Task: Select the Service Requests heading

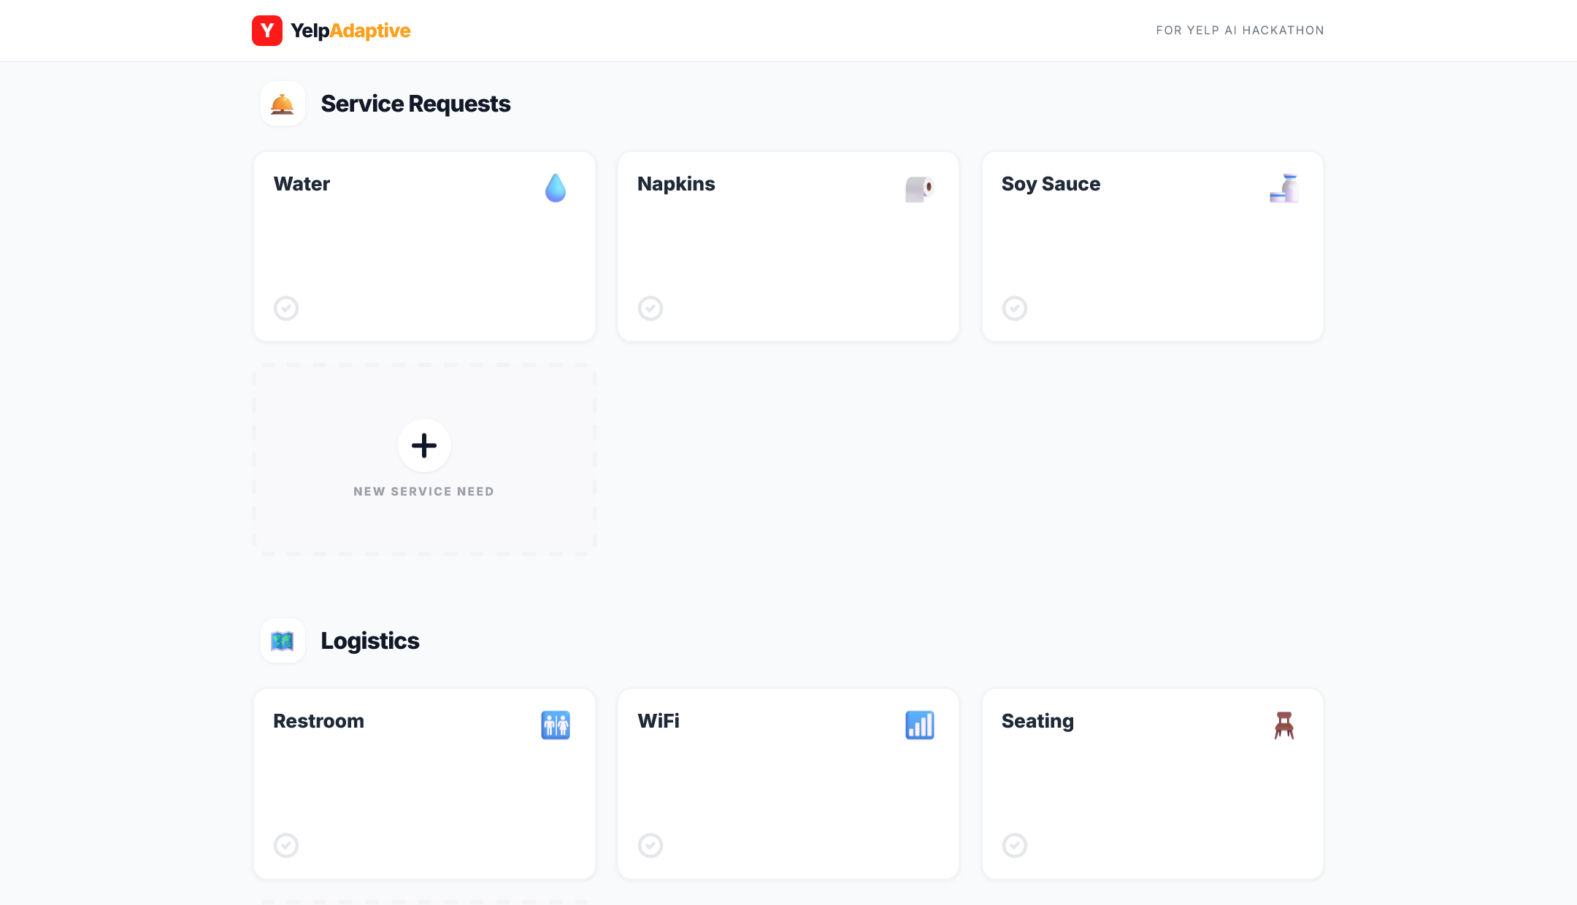Action: click(415, 104)
